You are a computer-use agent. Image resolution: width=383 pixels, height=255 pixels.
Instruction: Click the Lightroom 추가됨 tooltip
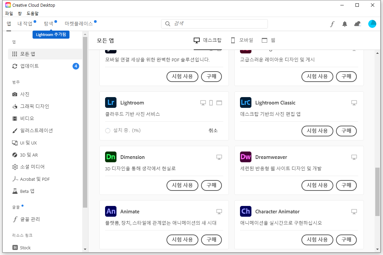pos(51,35)
